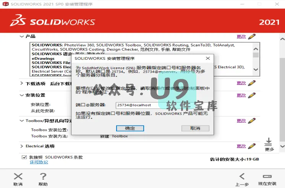This screenshot has width=285, height=188.
Task: Click the 估计的安装大小:19 GB text
Action: pyautogui.click(x=235, y=159)
